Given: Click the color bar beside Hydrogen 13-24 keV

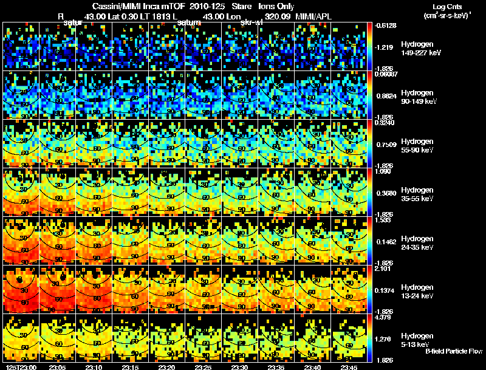Looking at the screenshot, I should pyautogui.click(x=369, y=290).
